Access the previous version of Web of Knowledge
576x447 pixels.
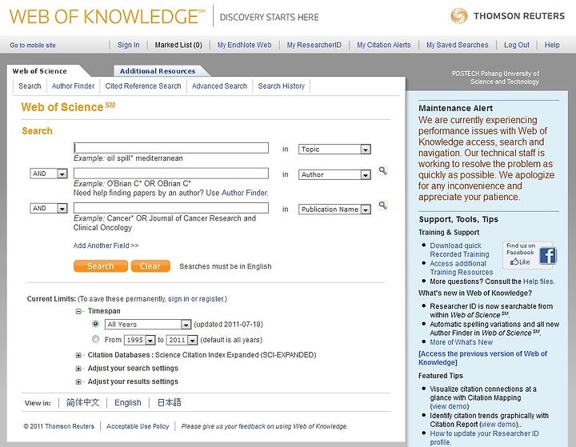point(482,358)
